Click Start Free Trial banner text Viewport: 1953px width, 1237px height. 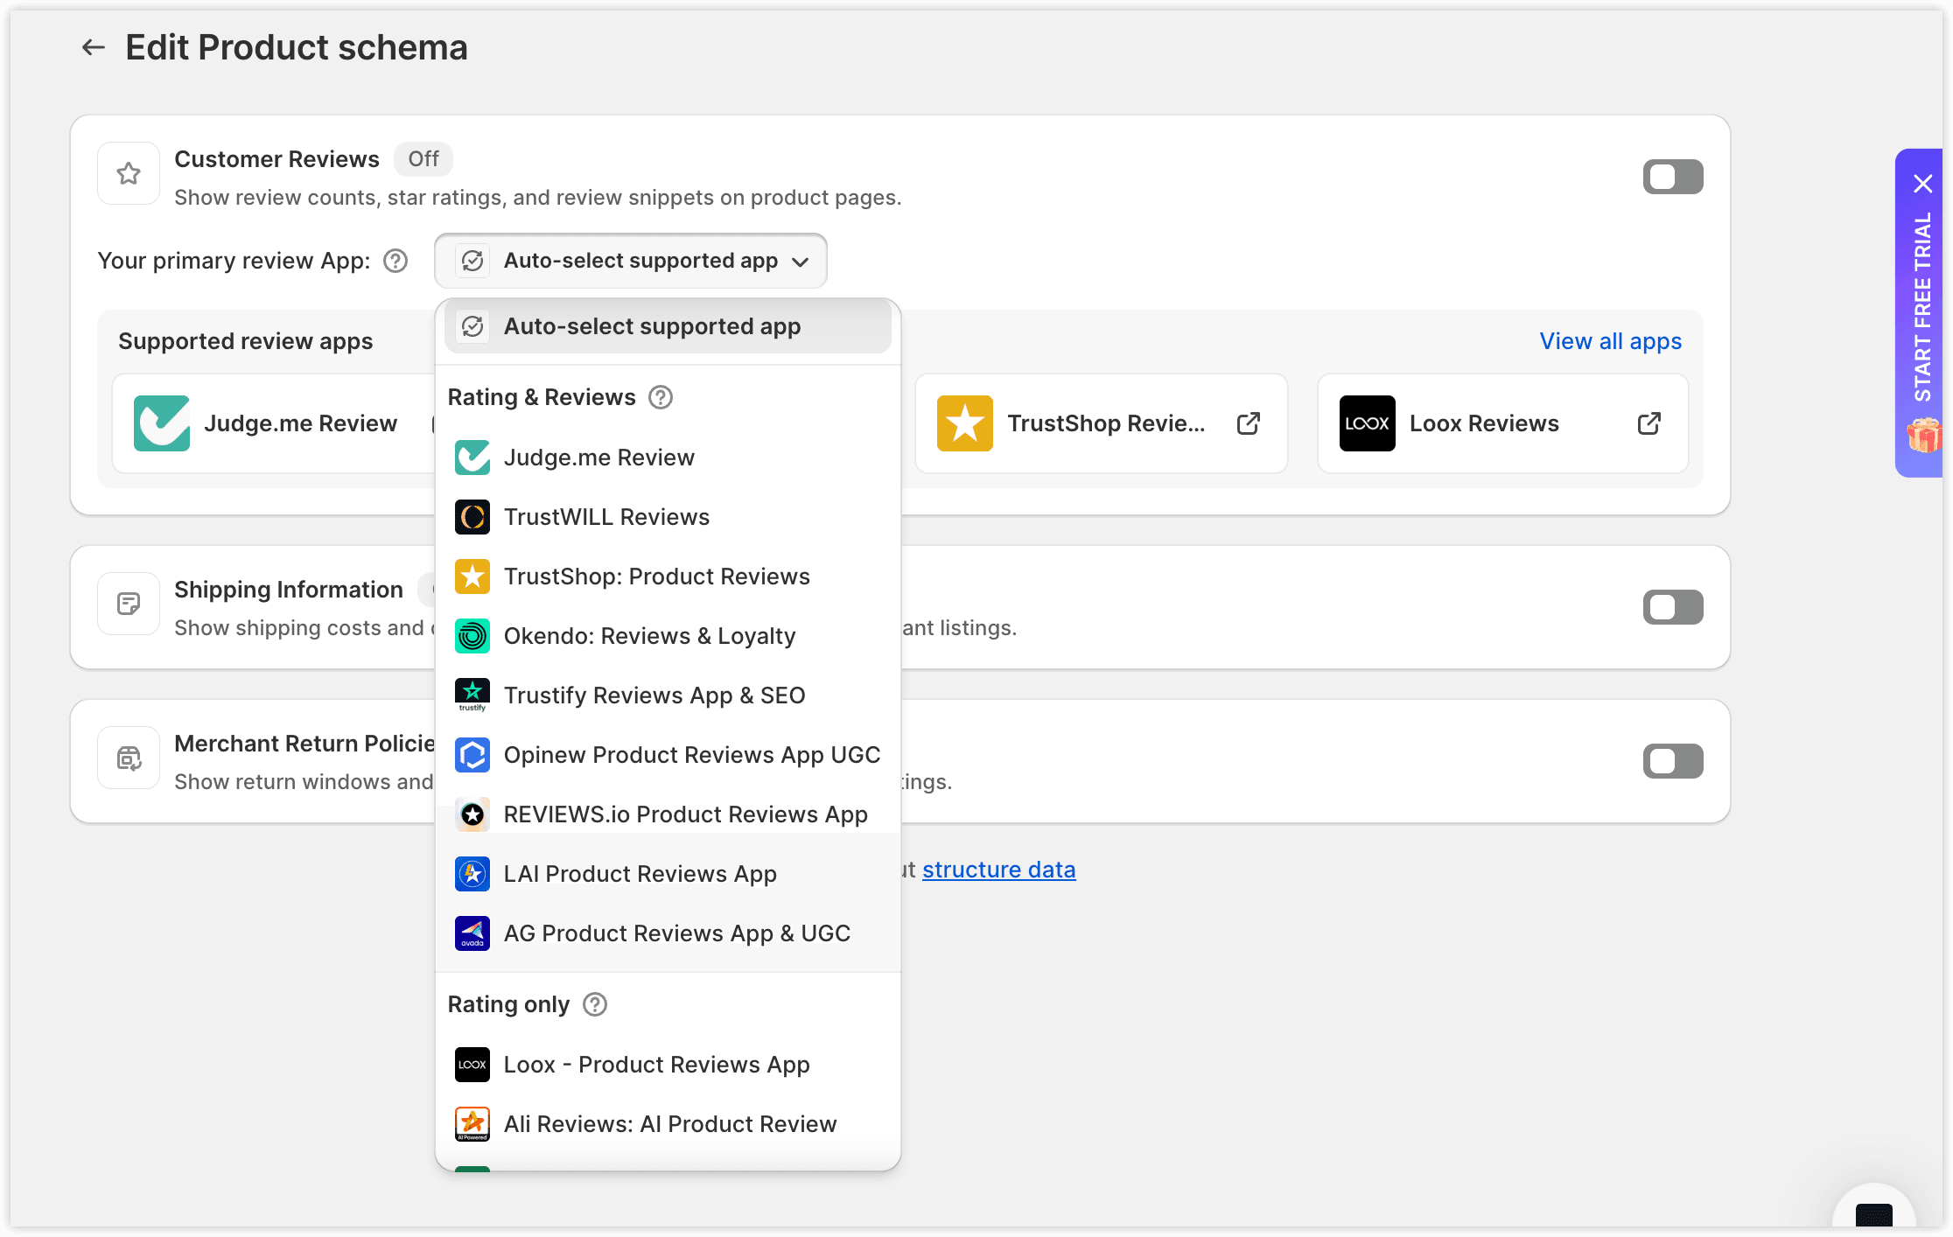point(1922,307)
